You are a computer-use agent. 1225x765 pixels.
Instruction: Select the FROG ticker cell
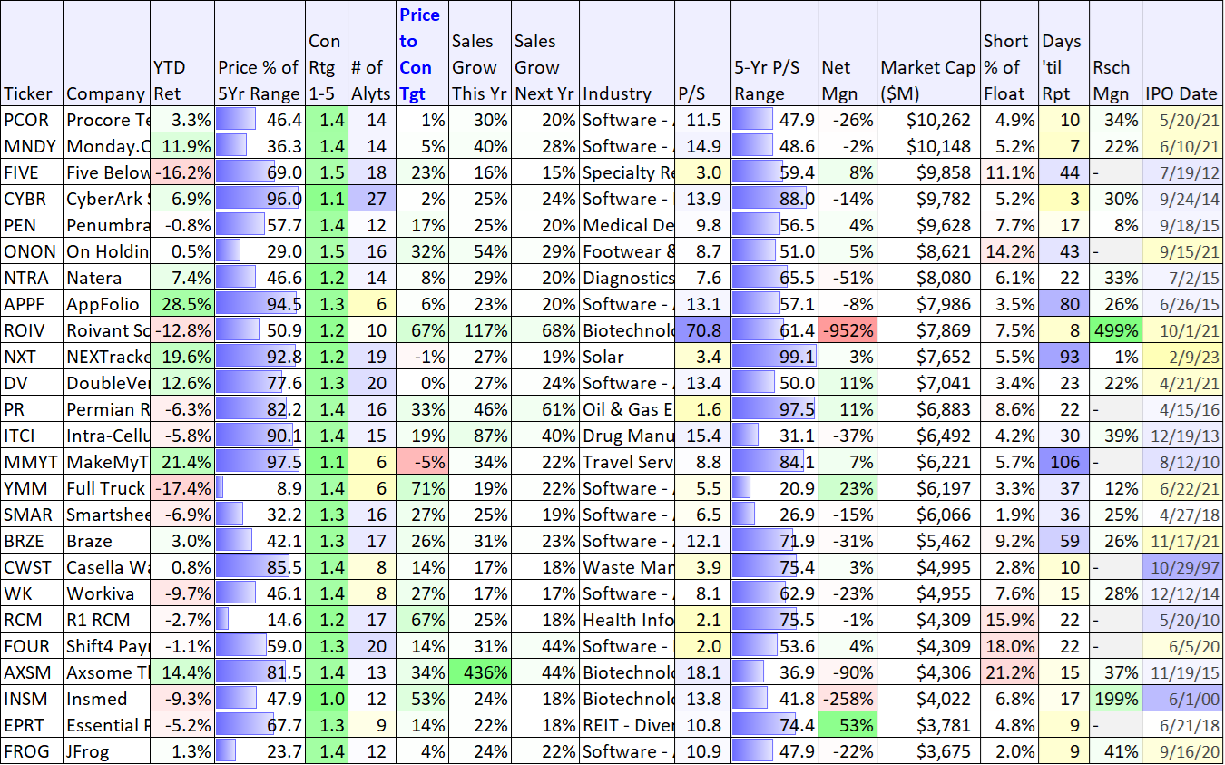[32, 751]
